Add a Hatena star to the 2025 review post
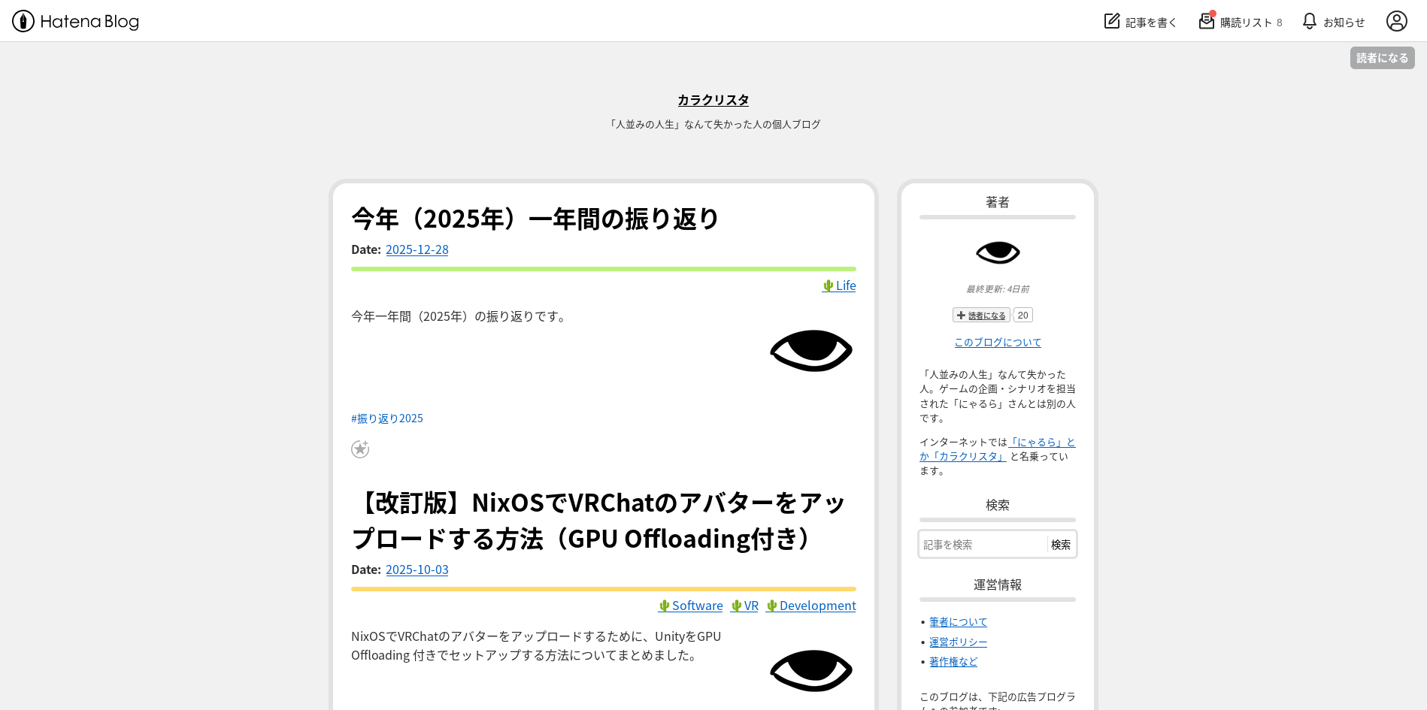Image resolution: width=1427 pixels, height=710 pixels. tap(360, 449)
